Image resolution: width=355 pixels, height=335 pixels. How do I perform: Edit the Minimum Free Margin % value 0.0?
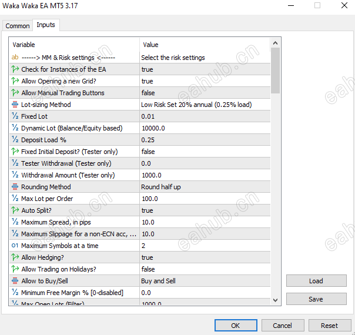coord(205,293)
